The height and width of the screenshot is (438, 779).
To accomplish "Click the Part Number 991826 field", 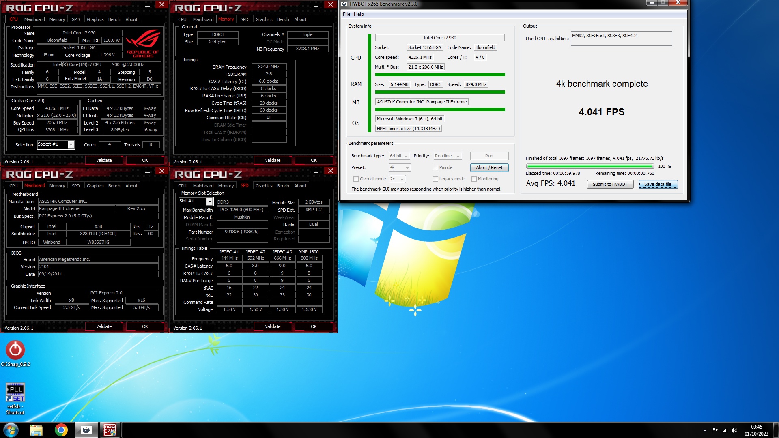I will 242,232.
